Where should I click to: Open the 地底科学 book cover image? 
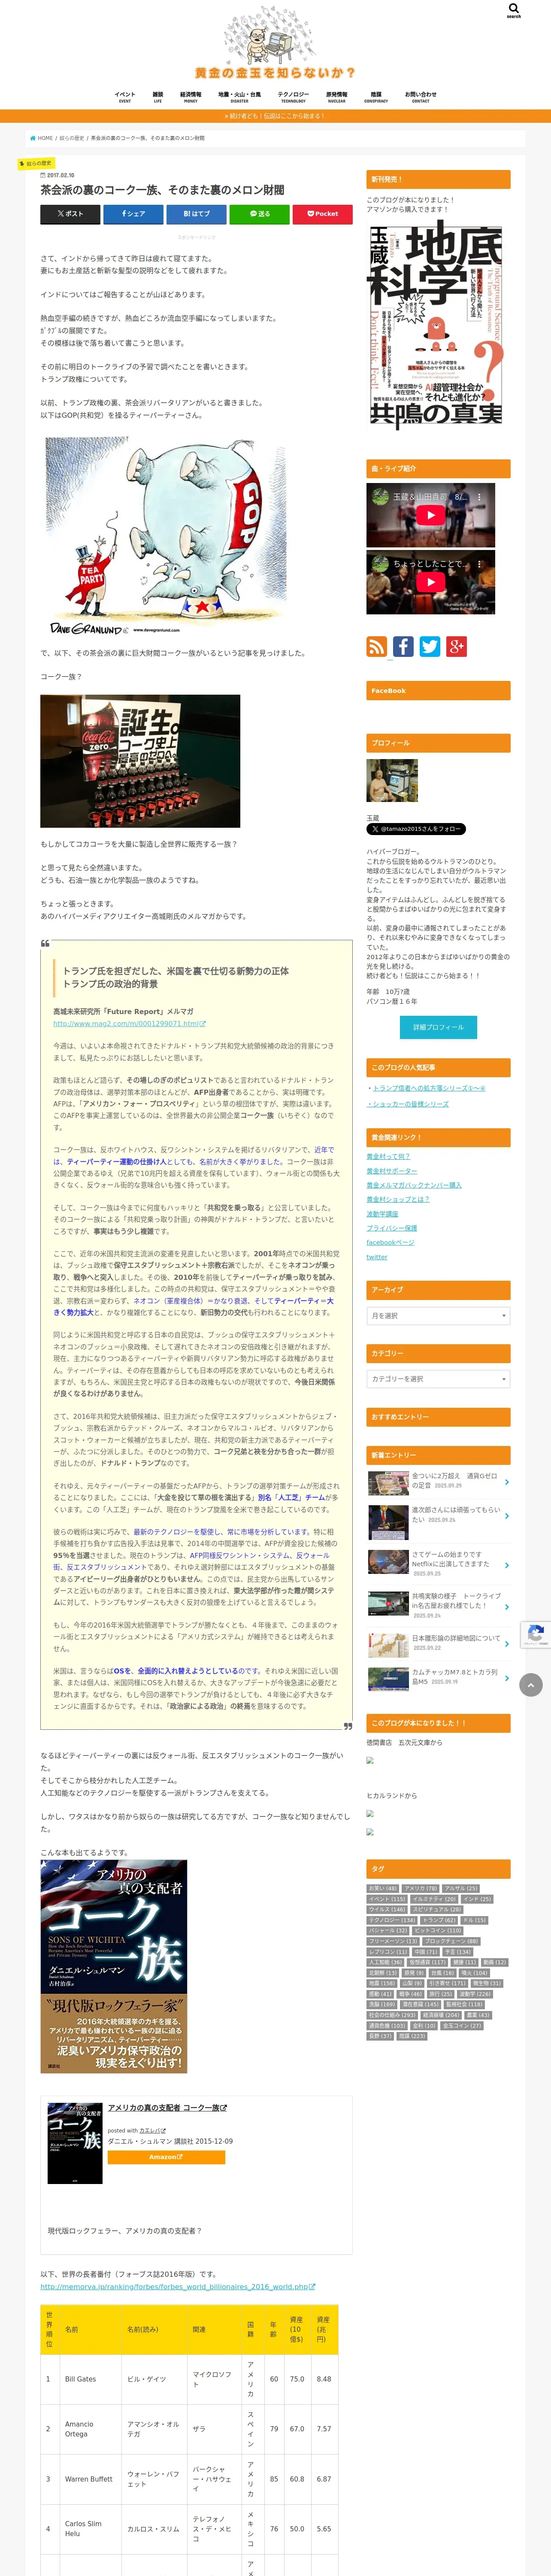coord(436,325)
